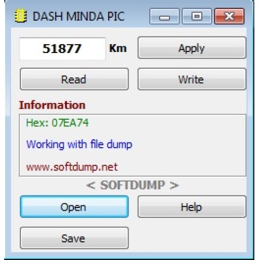This screenshot has width=260, height=260.
Task: Click the Information heading
Action: (x=52, y=105)
